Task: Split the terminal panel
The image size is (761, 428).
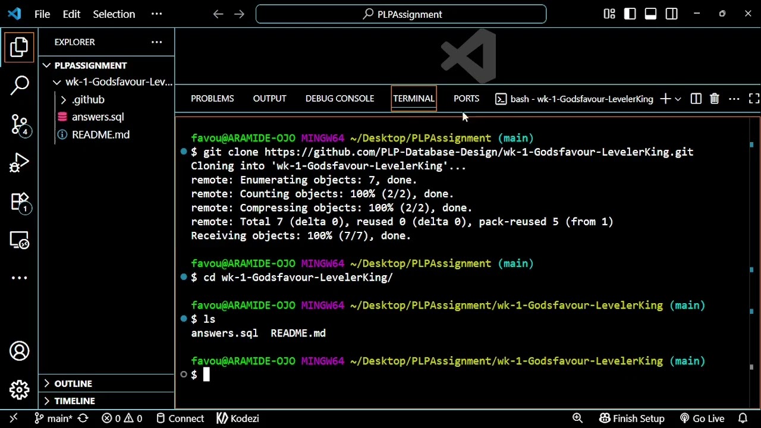Action: 696,99
